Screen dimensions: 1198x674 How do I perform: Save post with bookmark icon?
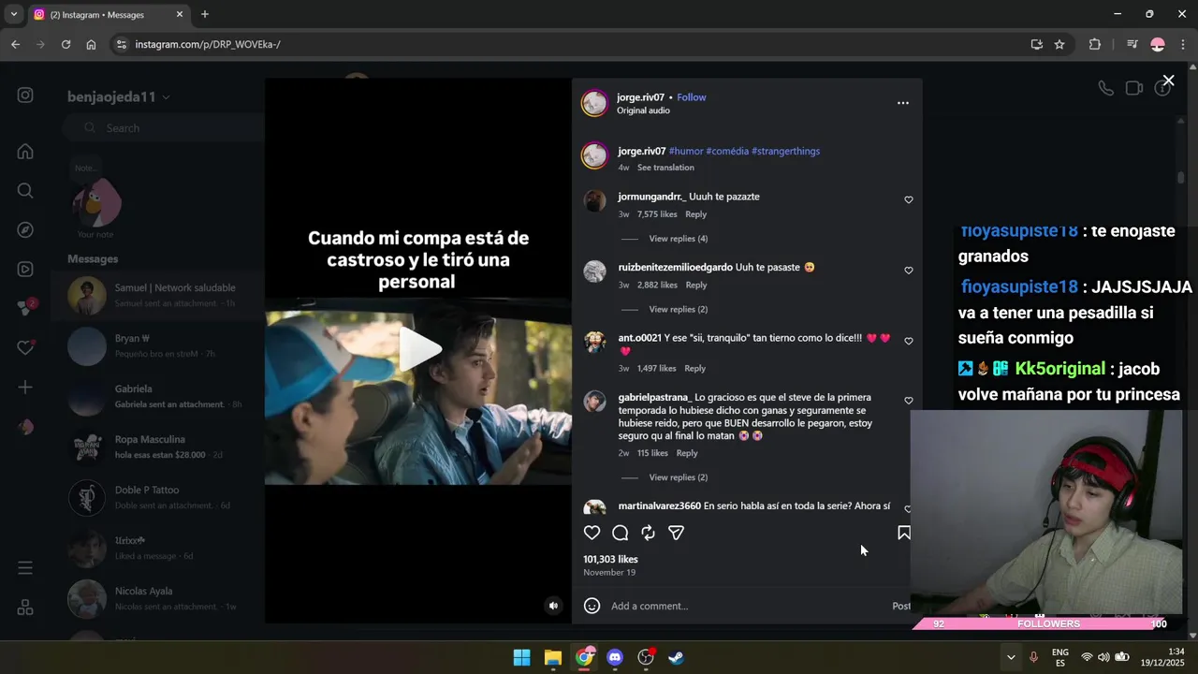point(904,533)
